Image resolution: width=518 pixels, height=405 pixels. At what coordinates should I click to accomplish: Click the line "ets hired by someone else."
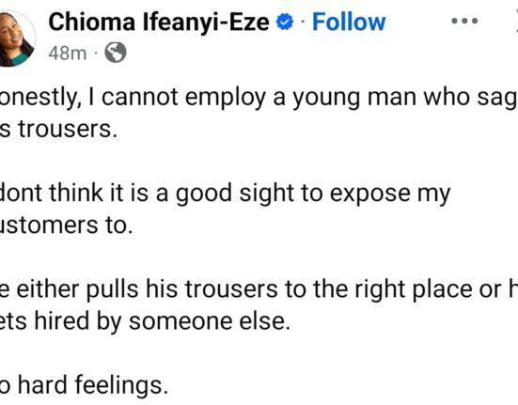click(145, 321)
